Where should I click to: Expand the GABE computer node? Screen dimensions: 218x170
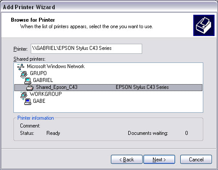[23, 99]
